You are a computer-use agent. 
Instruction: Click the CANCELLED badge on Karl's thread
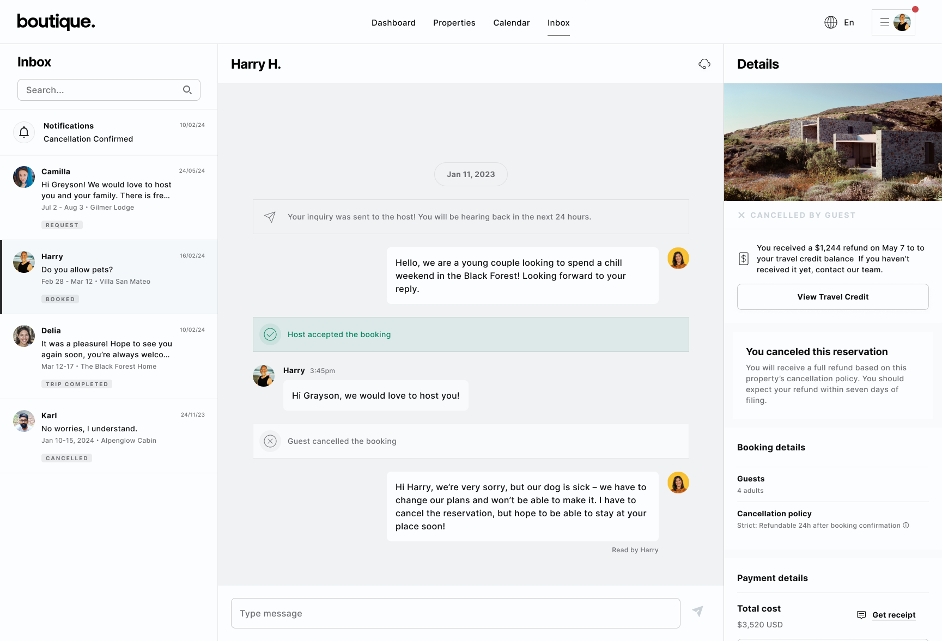(66, 458)
